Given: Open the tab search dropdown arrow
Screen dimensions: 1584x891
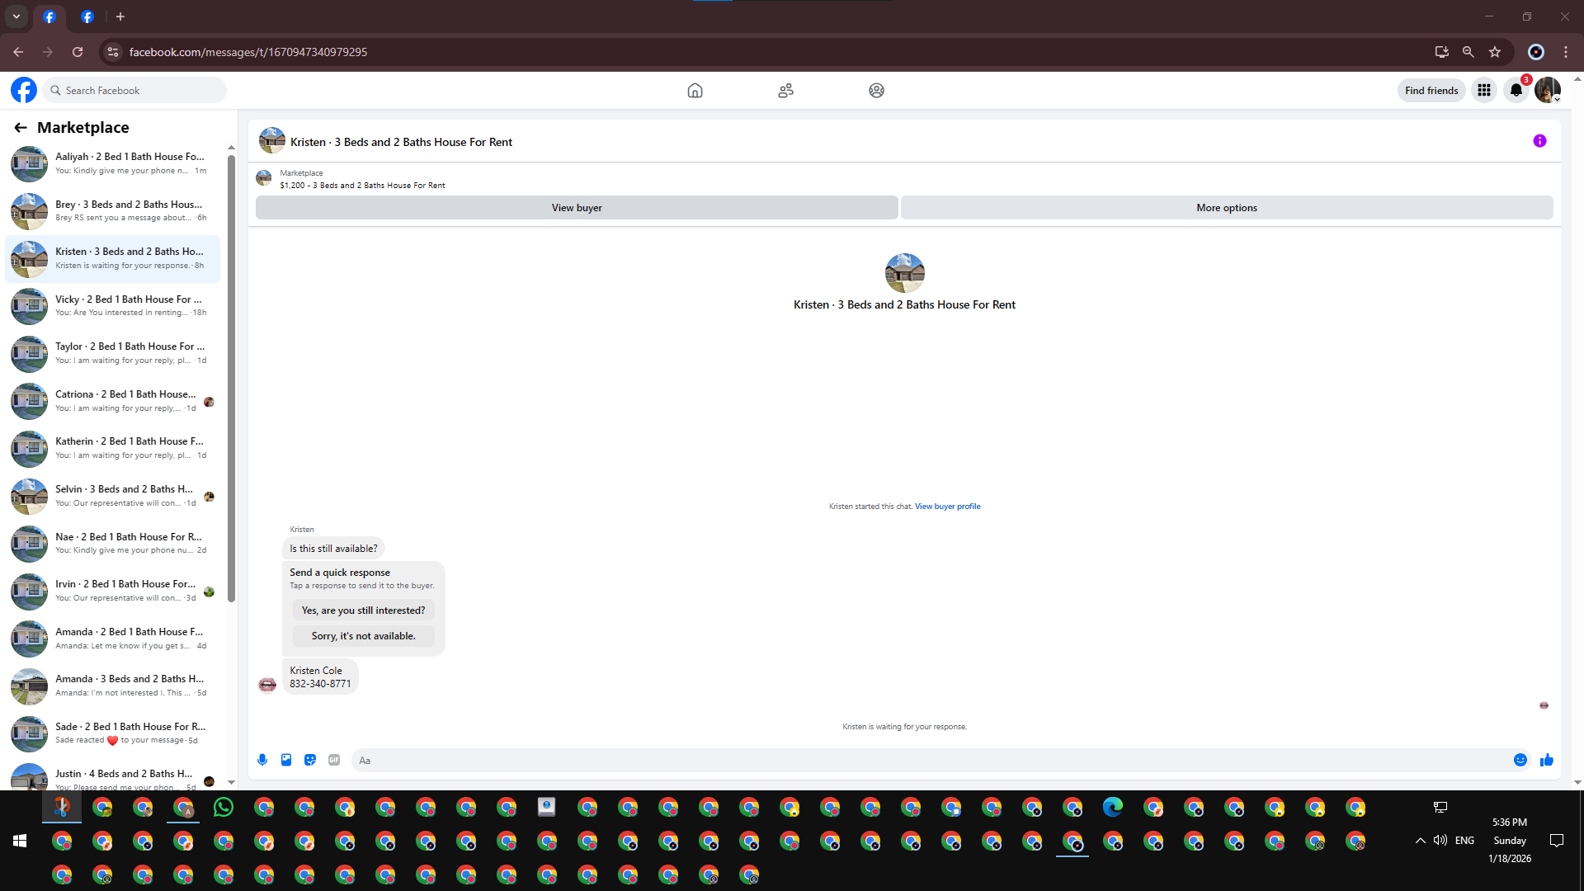Looking at the screenshot, I should point(16,16).
